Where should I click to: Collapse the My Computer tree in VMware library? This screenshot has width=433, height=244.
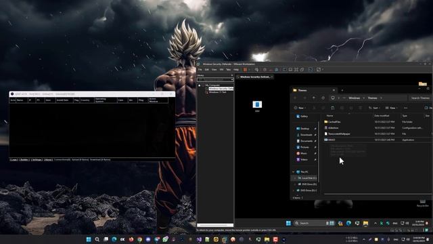[200, 85]
